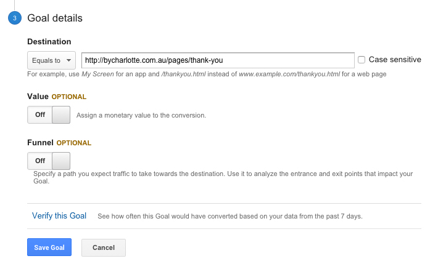Turn on the Value toggle switch
Viewport: 438px width, 269px height.
[x=49, y=114]
